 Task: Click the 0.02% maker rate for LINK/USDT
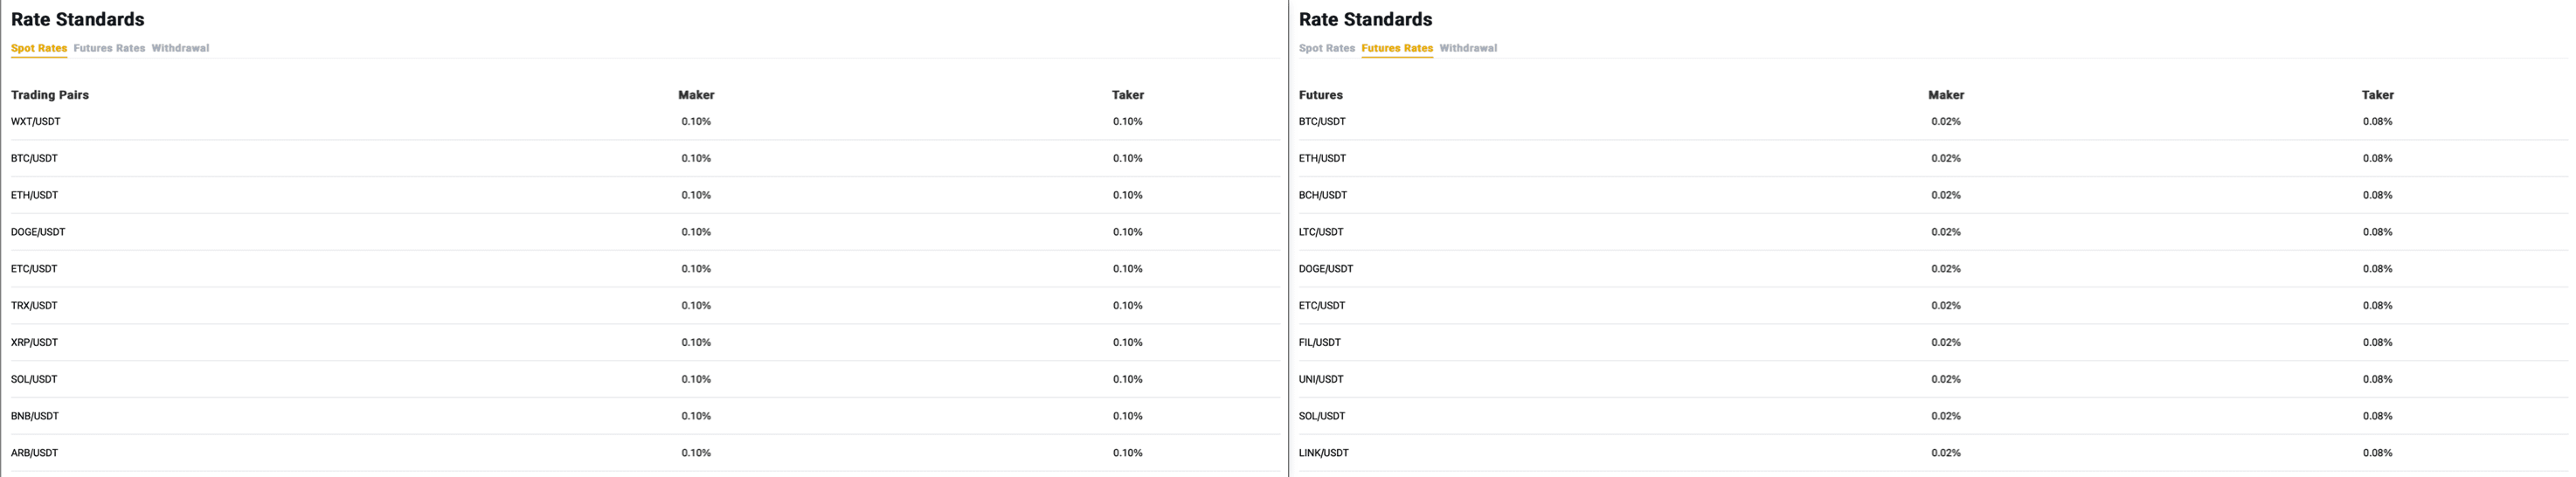coord(1945,453)
